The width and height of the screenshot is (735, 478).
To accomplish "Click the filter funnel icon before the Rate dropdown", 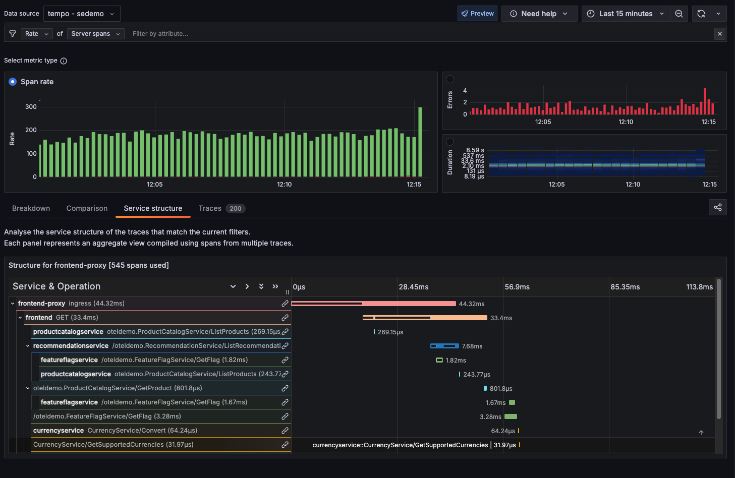I will coord(13,33).
